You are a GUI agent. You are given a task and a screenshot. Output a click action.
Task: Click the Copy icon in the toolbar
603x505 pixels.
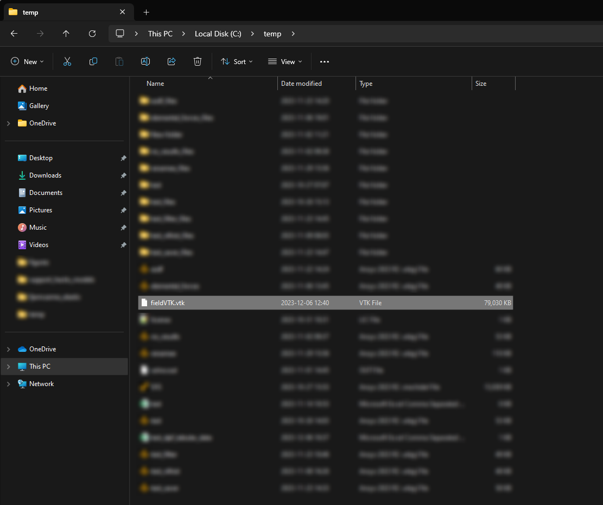point(93,61)
